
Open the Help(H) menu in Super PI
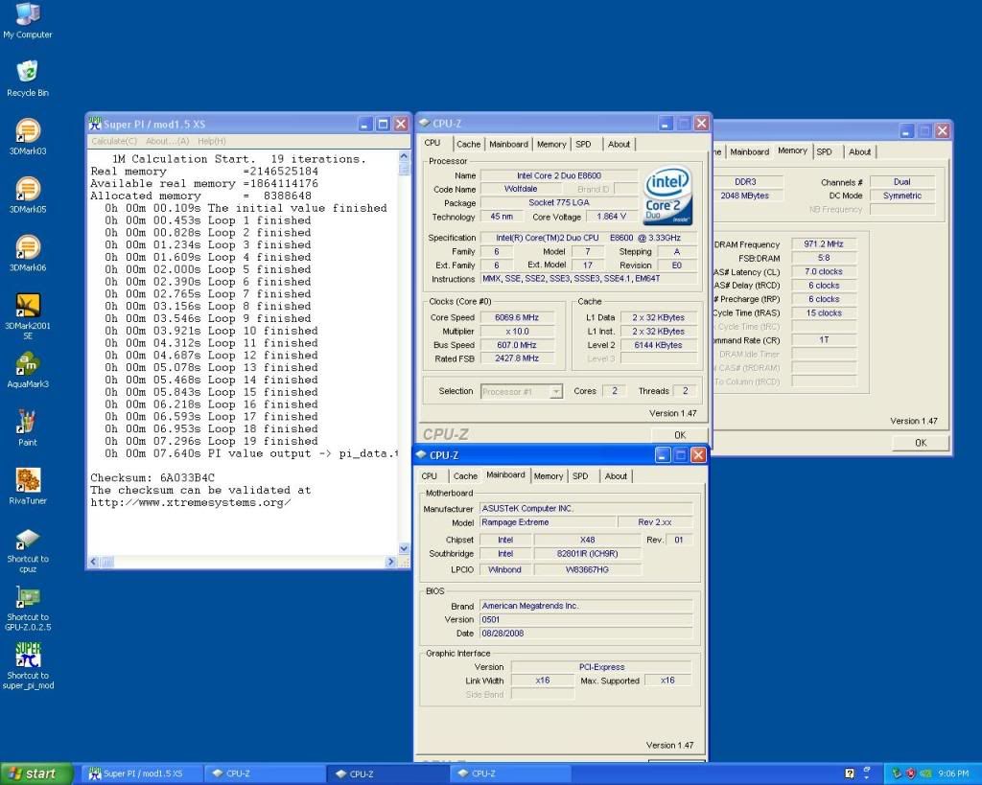click(x=212, y=141)
